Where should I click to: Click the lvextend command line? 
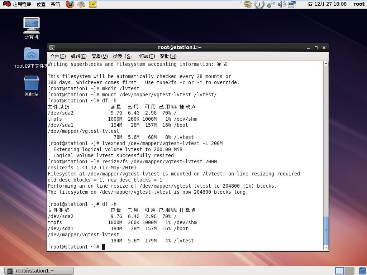pyautogui.click(x=135, y=143)
